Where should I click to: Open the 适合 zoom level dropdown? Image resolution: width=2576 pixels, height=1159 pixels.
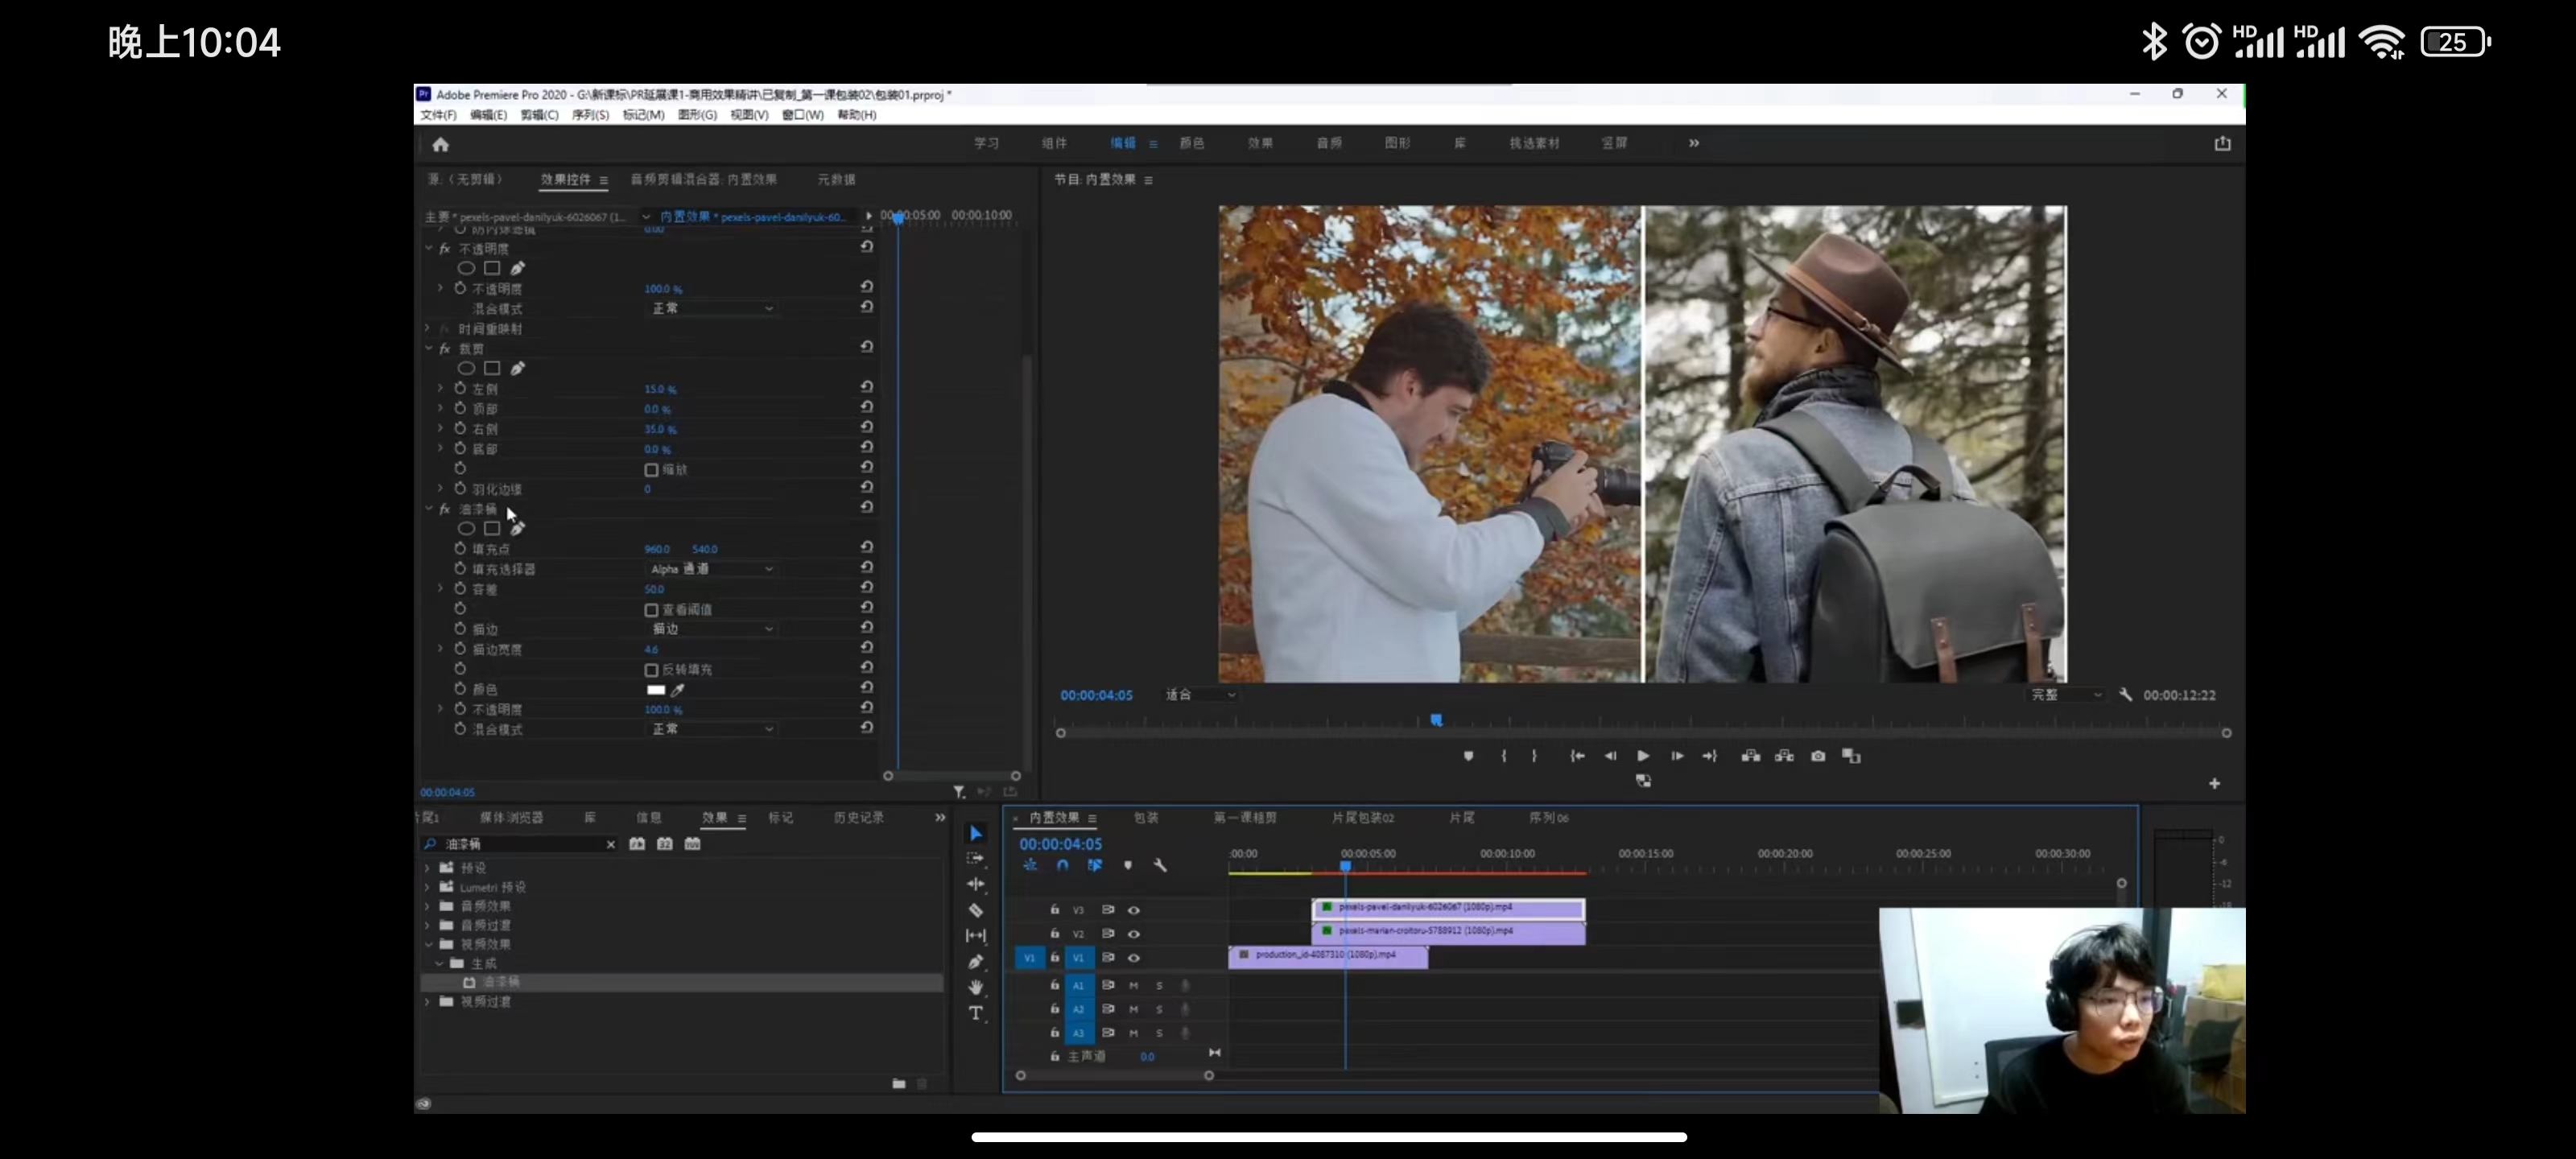1199,695
